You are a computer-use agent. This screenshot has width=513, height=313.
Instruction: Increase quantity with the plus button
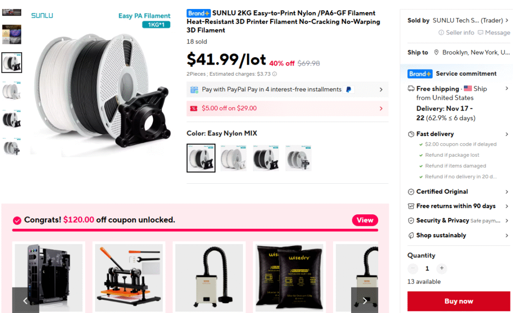point(442,268)
